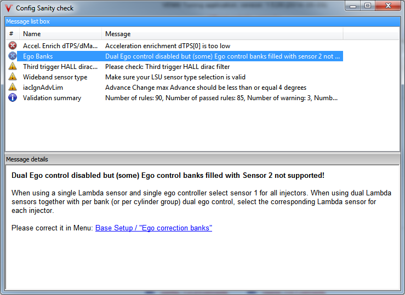Screen dimensions: 405x295
Task: Click message 'Number of rules: 90, Number of passed'
Action: click(x=221, y=98)
